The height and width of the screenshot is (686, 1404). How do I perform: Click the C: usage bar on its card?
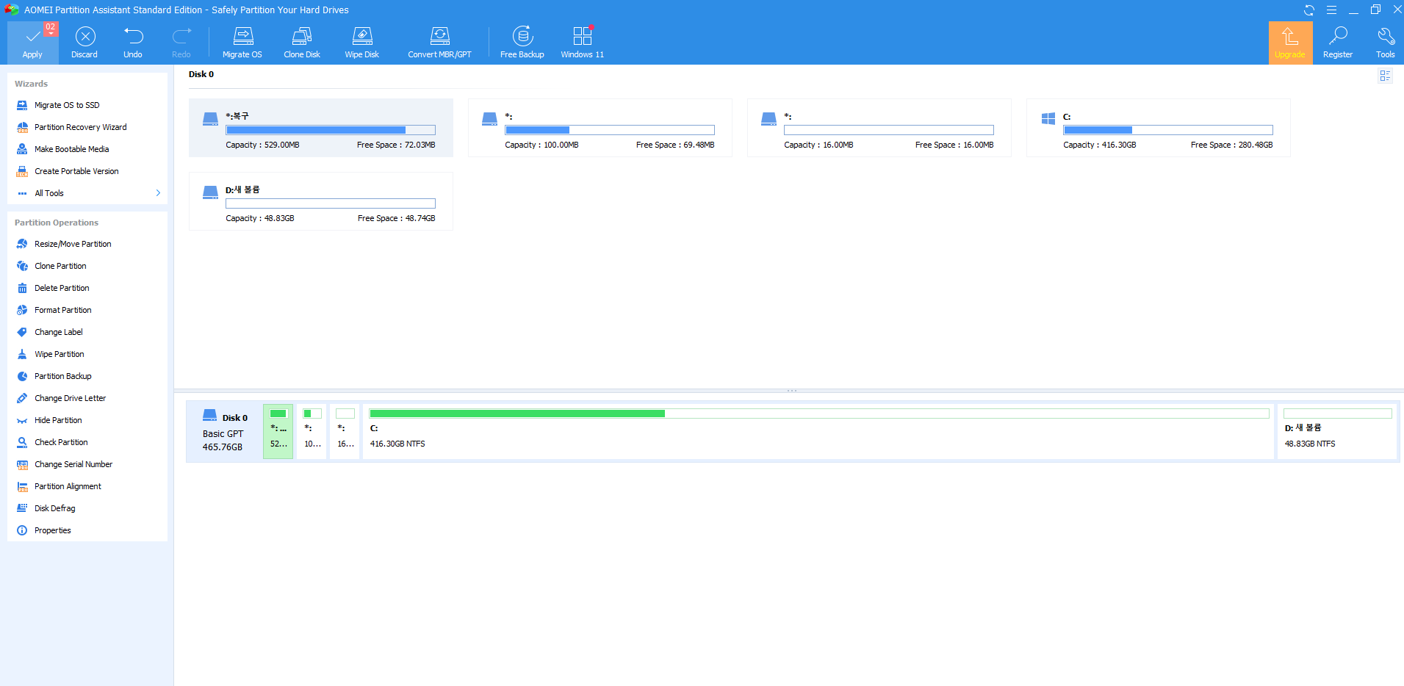(x=1168, y=130)
